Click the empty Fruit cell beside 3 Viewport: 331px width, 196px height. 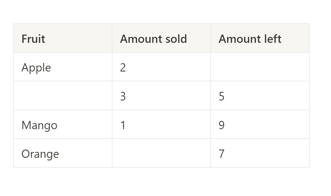63,96
